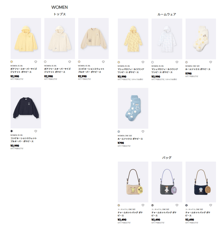Favorite the beige Pikachu charm bag

[143, 205]
